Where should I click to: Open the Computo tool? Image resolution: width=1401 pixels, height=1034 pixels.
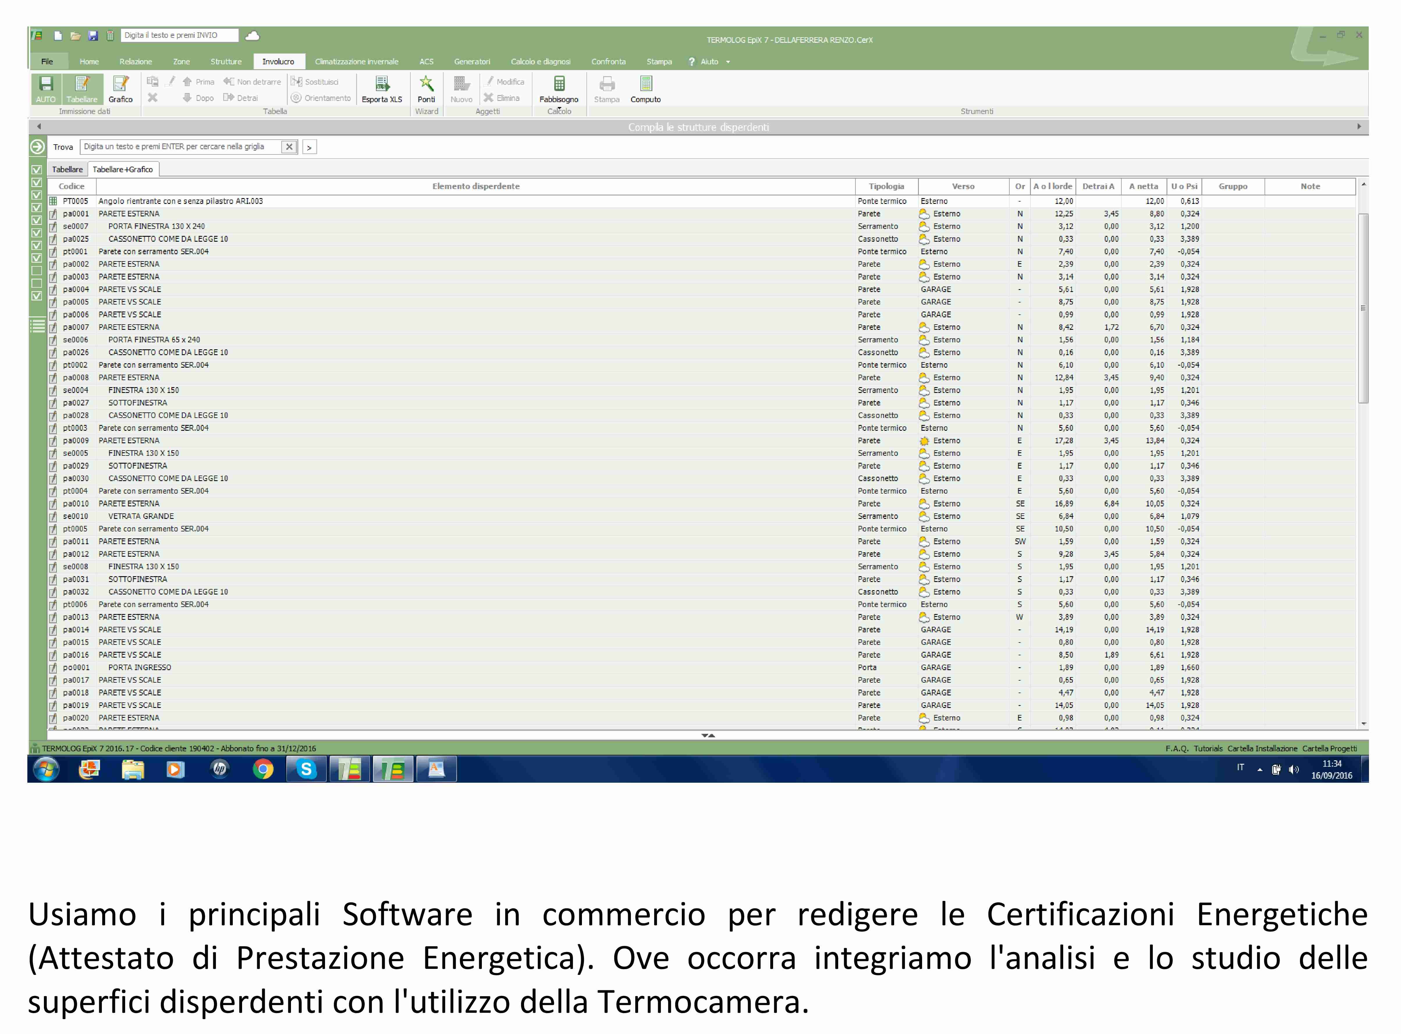pos(645,89)
